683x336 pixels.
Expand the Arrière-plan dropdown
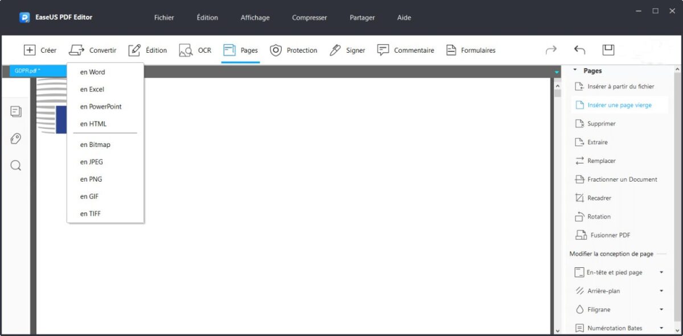661,291
